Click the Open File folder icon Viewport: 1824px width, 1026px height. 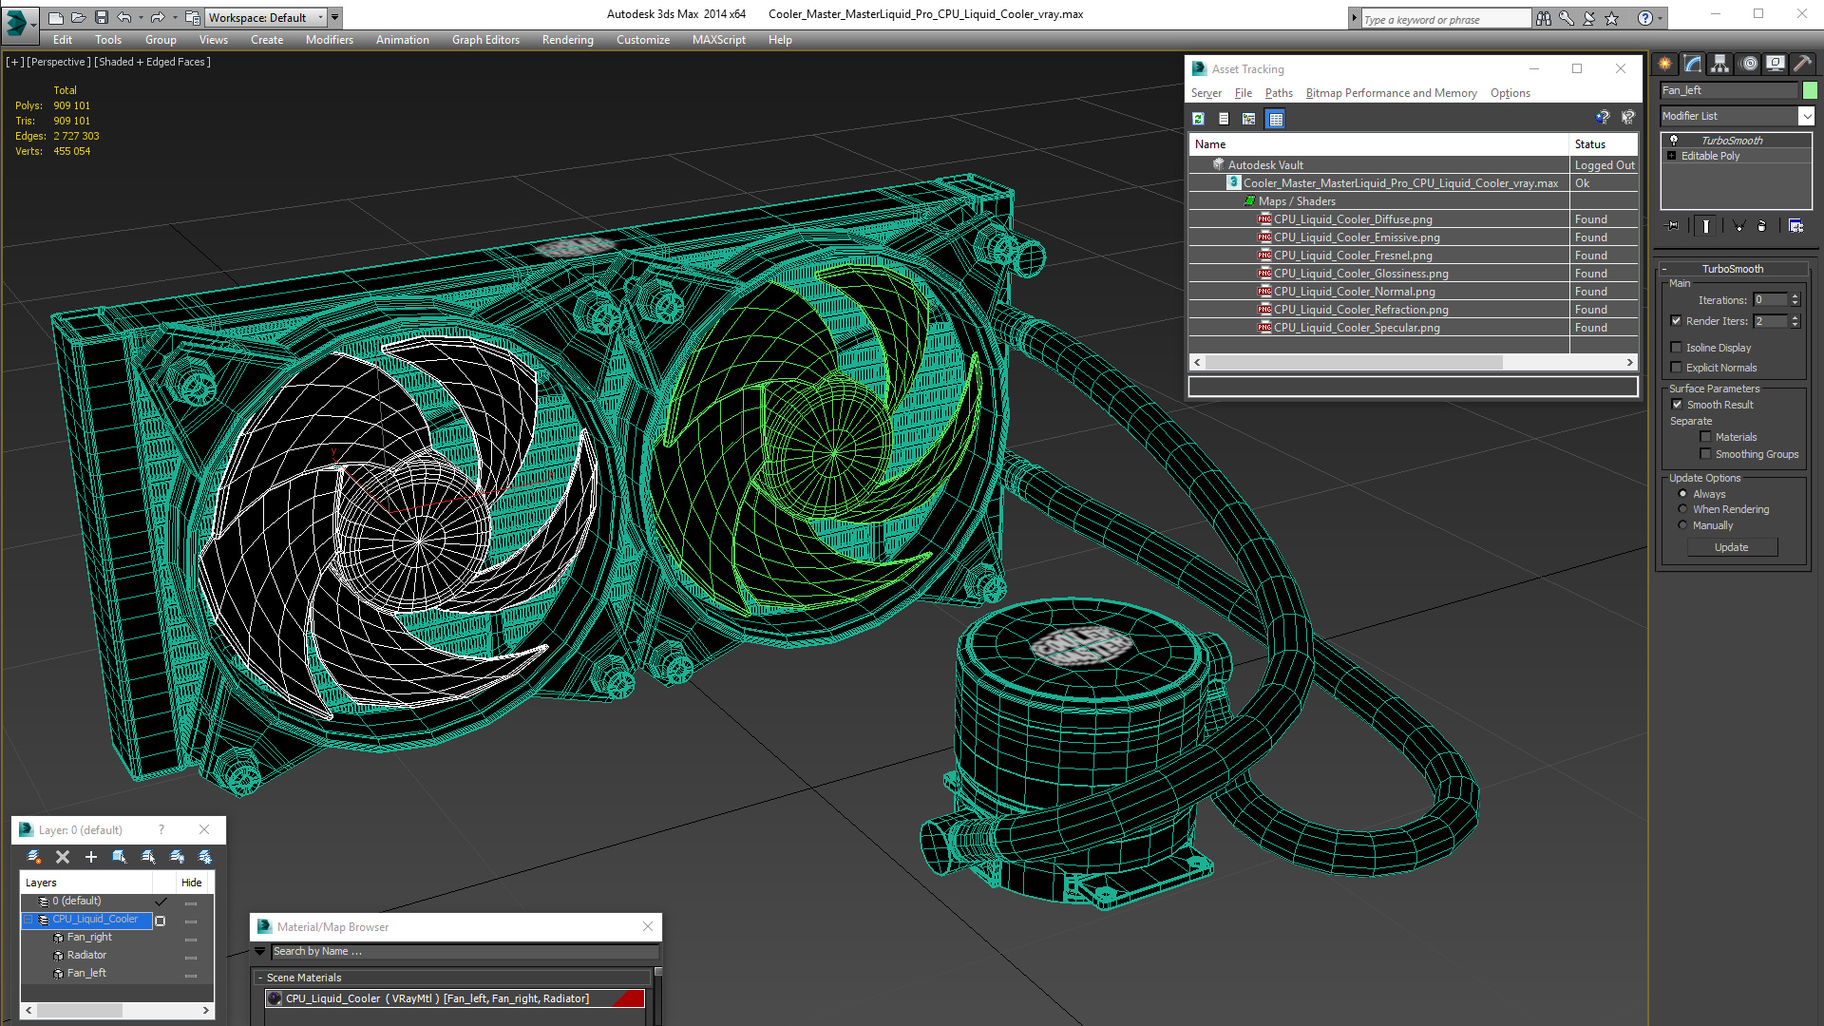click(78, 17)
